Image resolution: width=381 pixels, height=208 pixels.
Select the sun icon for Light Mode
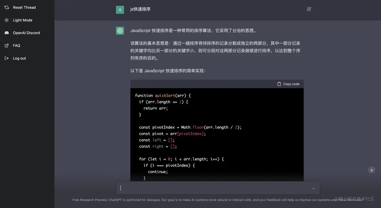pyautogui.click(x=6, y=20)
